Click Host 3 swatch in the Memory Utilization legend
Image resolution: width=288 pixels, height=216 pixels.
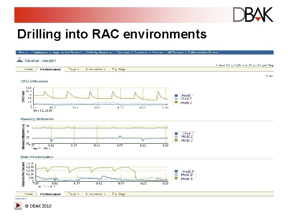(176, 140)
